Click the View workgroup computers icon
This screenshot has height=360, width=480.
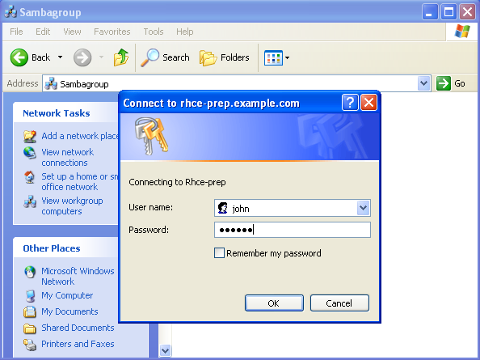[x=30, y=201]
